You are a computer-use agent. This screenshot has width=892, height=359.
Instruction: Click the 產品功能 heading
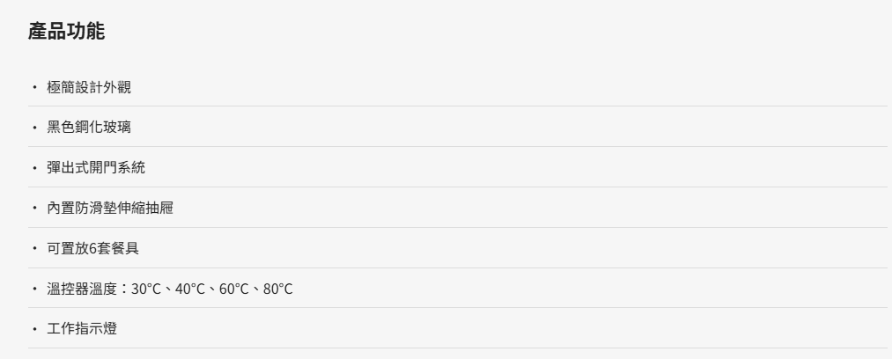coord(67,31)
